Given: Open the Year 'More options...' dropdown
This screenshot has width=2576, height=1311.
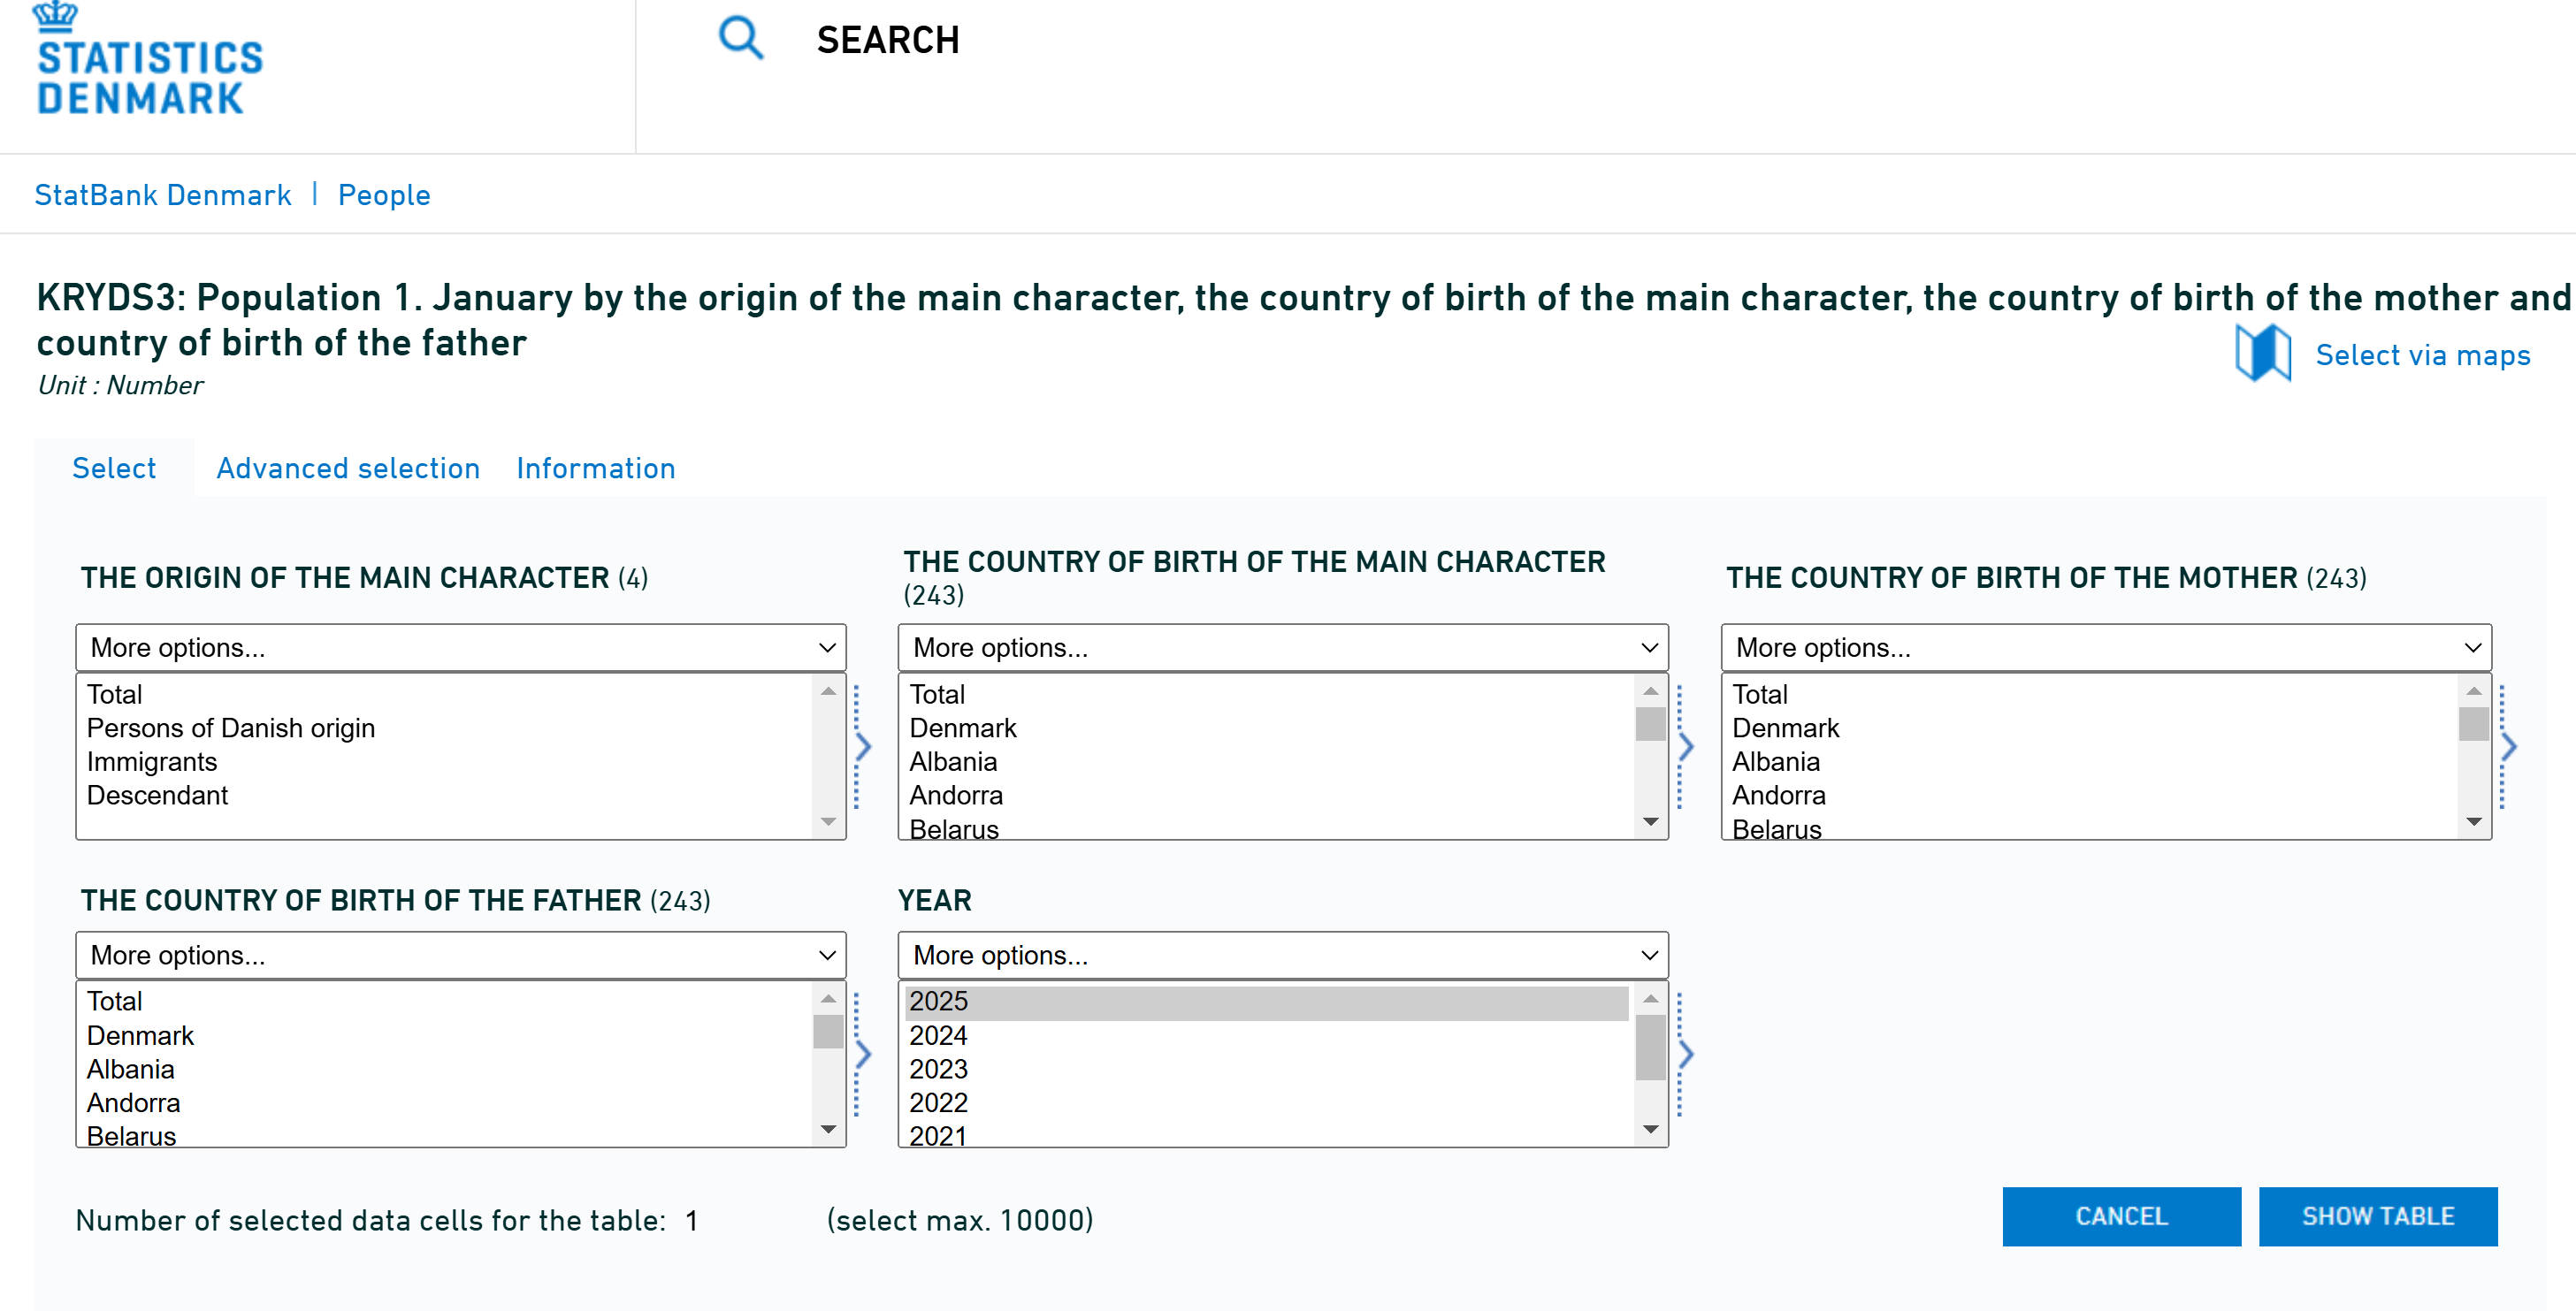Looking at the screenshot, I should tap(1283, 955).
